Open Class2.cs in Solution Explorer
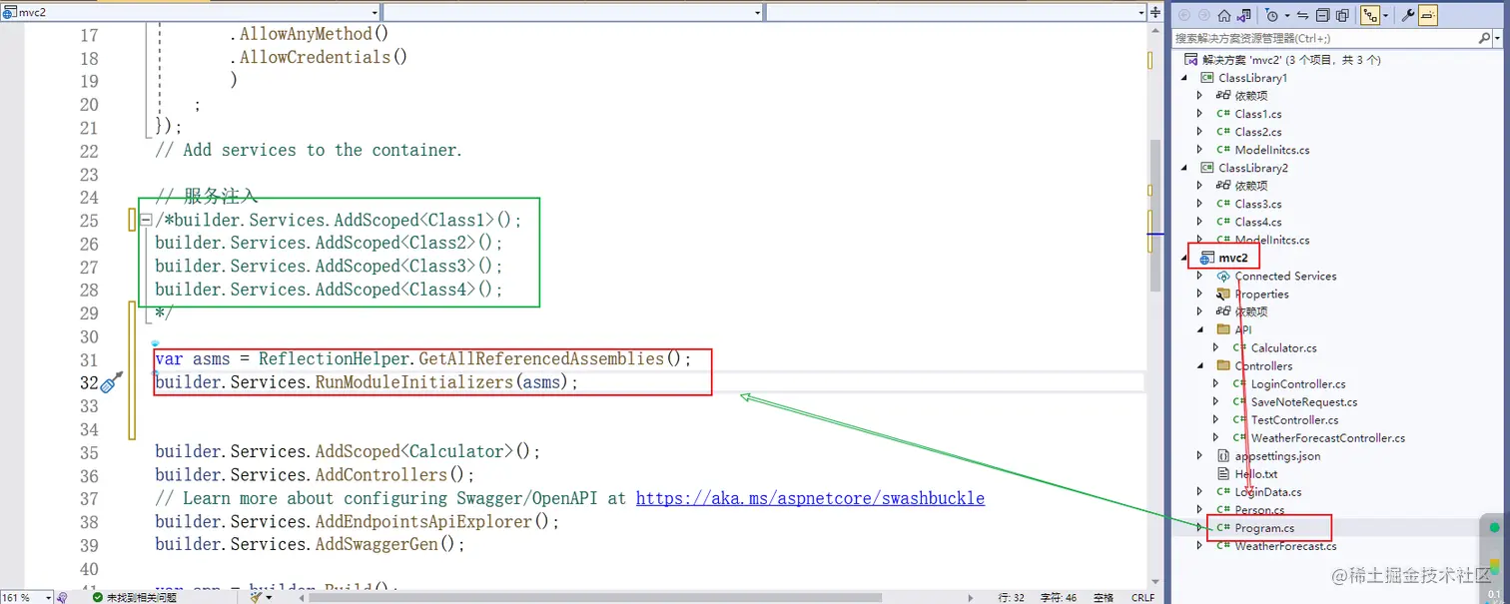1510x604 pixels. 1257,132
